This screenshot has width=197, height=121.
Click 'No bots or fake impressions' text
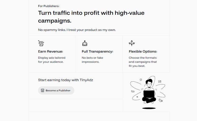pos(92,60)
